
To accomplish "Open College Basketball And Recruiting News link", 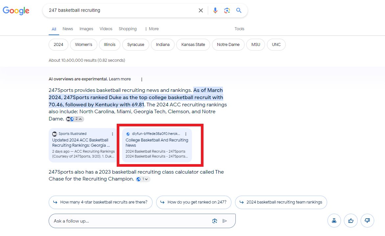I will [157, 143].
